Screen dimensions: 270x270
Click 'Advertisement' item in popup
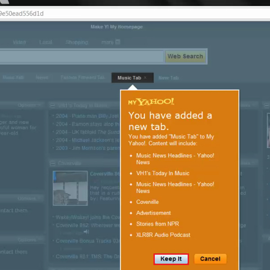point(153,213)
